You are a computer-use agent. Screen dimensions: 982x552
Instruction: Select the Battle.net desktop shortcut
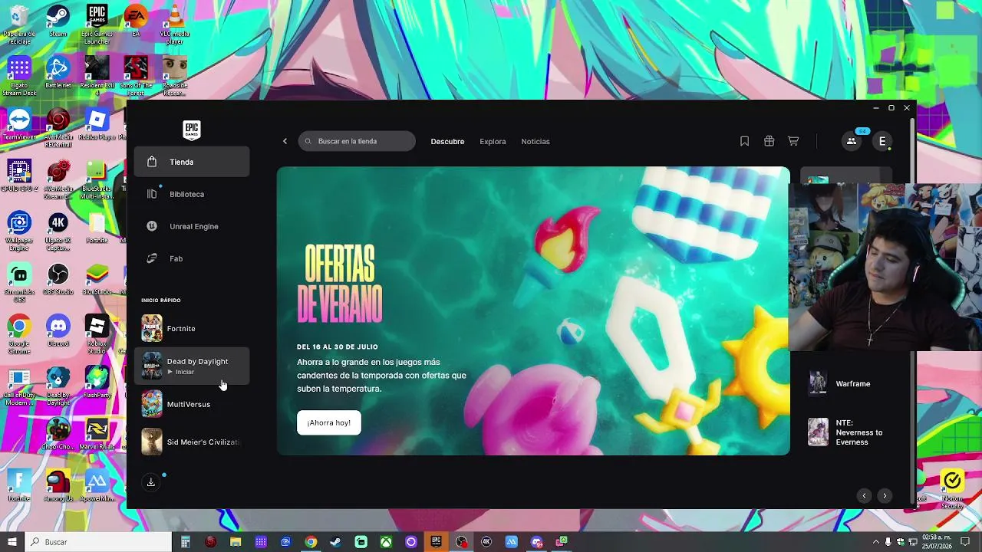(58, 74)
